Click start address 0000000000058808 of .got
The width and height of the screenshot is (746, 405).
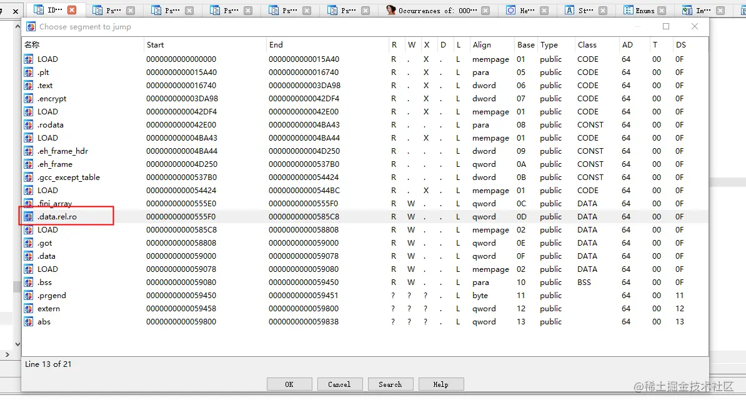[181, 242]
